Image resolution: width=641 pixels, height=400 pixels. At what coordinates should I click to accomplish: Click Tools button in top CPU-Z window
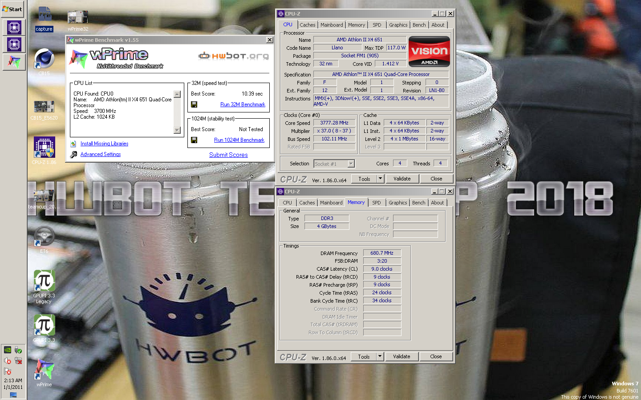click(364, 179)
